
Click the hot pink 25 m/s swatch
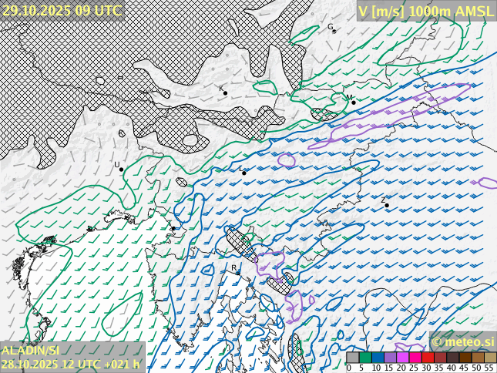point(415,358)
